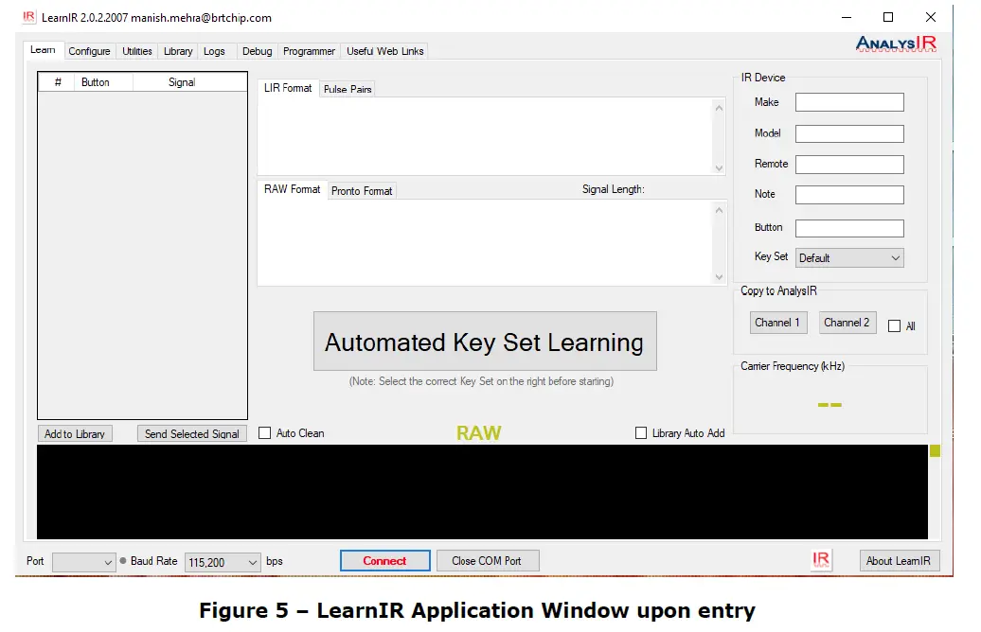
Task: Click the IR icon beside About LearnIR
Action: pyautogui.click(x=821, y=560)
